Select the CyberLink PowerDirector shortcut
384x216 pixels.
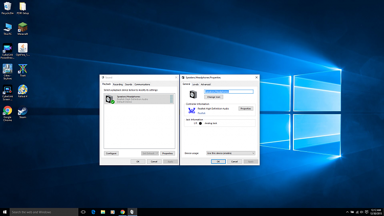point(7,51)
